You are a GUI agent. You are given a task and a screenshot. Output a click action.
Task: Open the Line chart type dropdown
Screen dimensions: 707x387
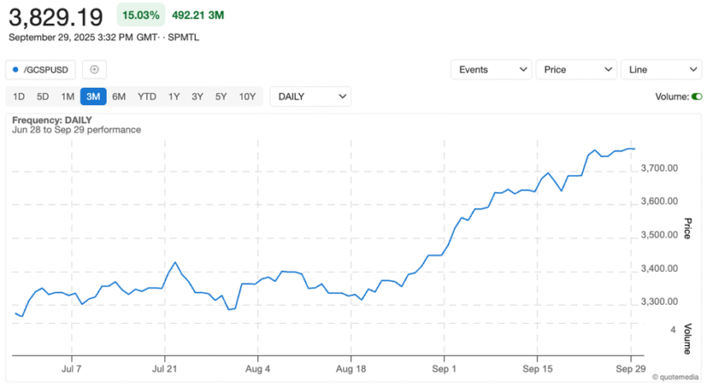(x=660, y=70)
